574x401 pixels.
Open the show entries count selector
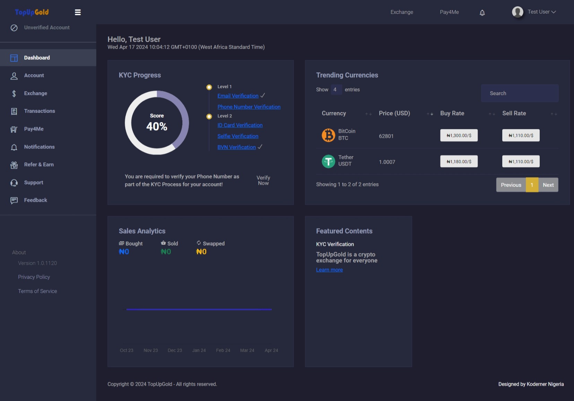(336, 89)
